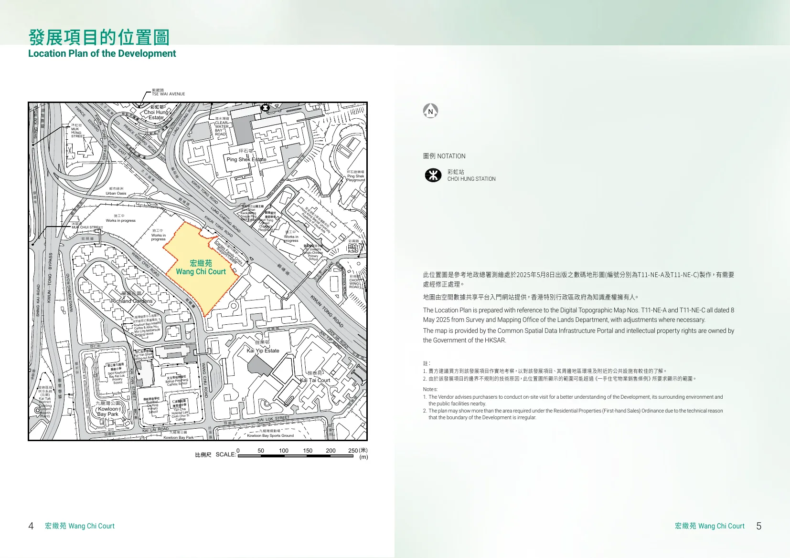Image resolution: width=790 pixels, height=558 pixels.
Task: Click the Chinese title 發展項目的位置圖
Action: pos(99,37)
